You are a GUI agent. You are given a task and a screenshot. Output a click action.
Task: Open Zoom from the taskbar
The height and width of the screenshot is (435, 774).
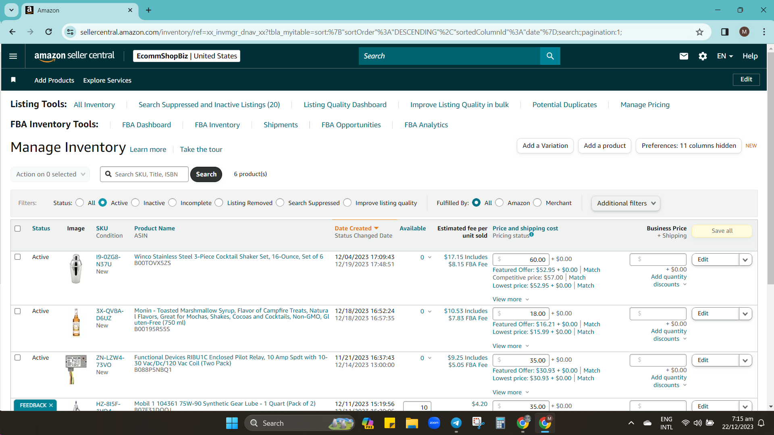(x=434, y=423)
